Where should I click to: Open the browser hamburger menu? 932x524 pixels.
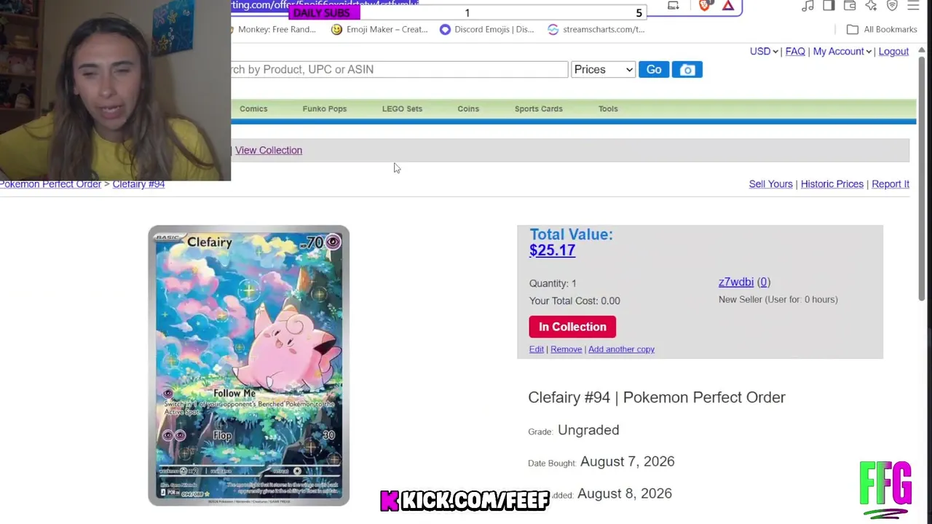click(913, 6)
